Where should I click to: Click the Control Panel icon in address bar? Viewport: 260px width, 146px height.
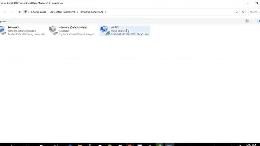25,12
